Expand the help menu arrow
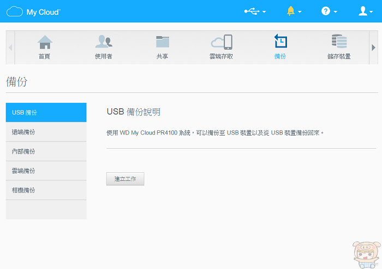 335,11
